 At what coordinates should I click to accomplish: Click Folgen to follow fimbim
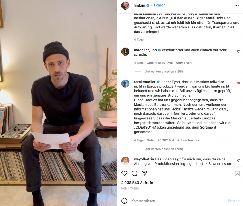click(x=160, y=5)
